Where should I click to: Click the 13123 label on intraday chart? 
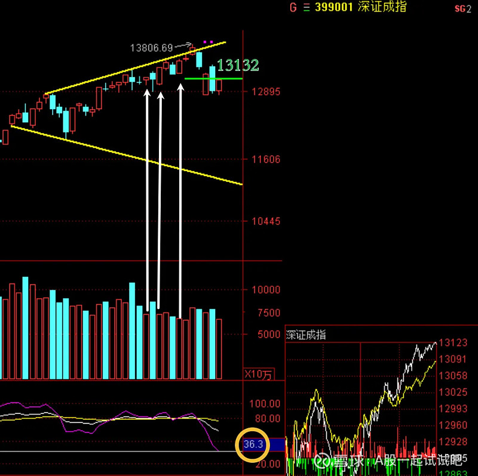(453, 343)
